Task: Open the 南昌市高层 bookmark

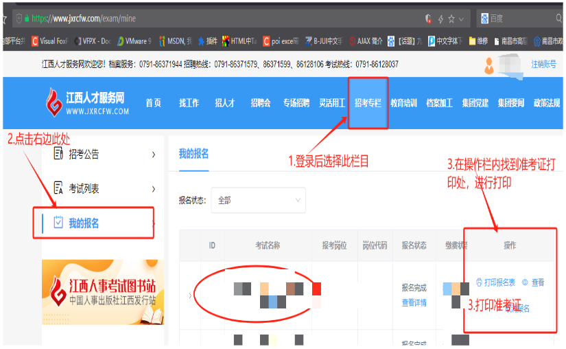Action: (x=510, y=41)
